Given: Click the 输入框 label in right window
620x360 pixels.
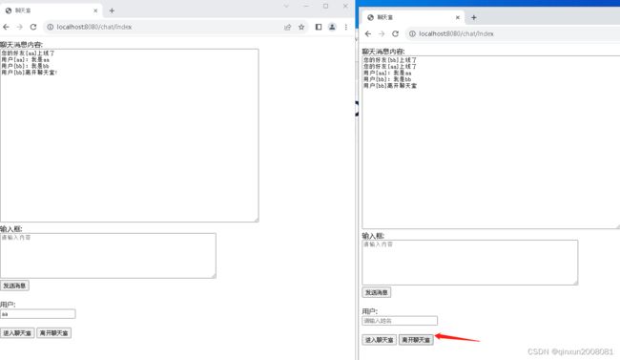Looking at the screenshot, I should (373, 236).
